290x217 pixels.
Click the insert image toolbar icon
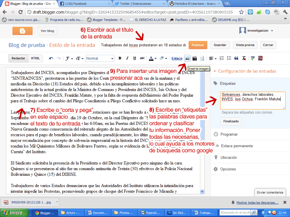coord(187,58)
